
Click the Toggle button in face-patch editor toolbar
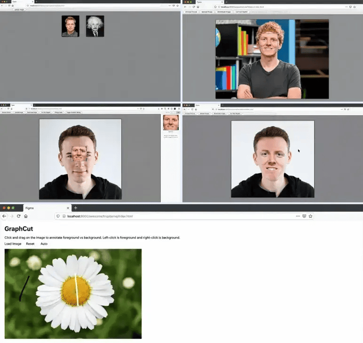[74, 112]
